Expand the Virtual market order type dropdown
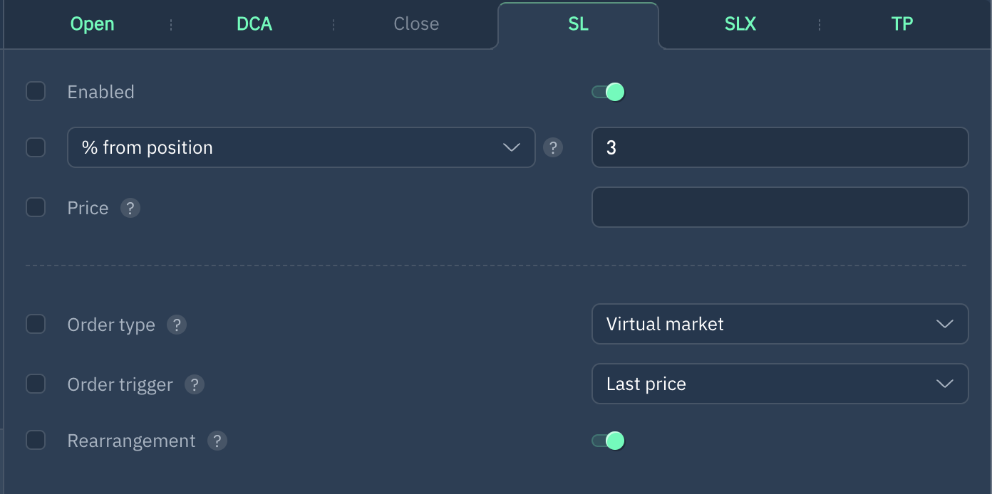The image size is (992, 494). [x=780, y=324]
